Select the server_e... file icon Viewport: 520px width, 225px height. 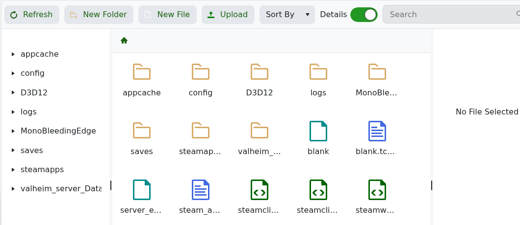tap(142, 190)
